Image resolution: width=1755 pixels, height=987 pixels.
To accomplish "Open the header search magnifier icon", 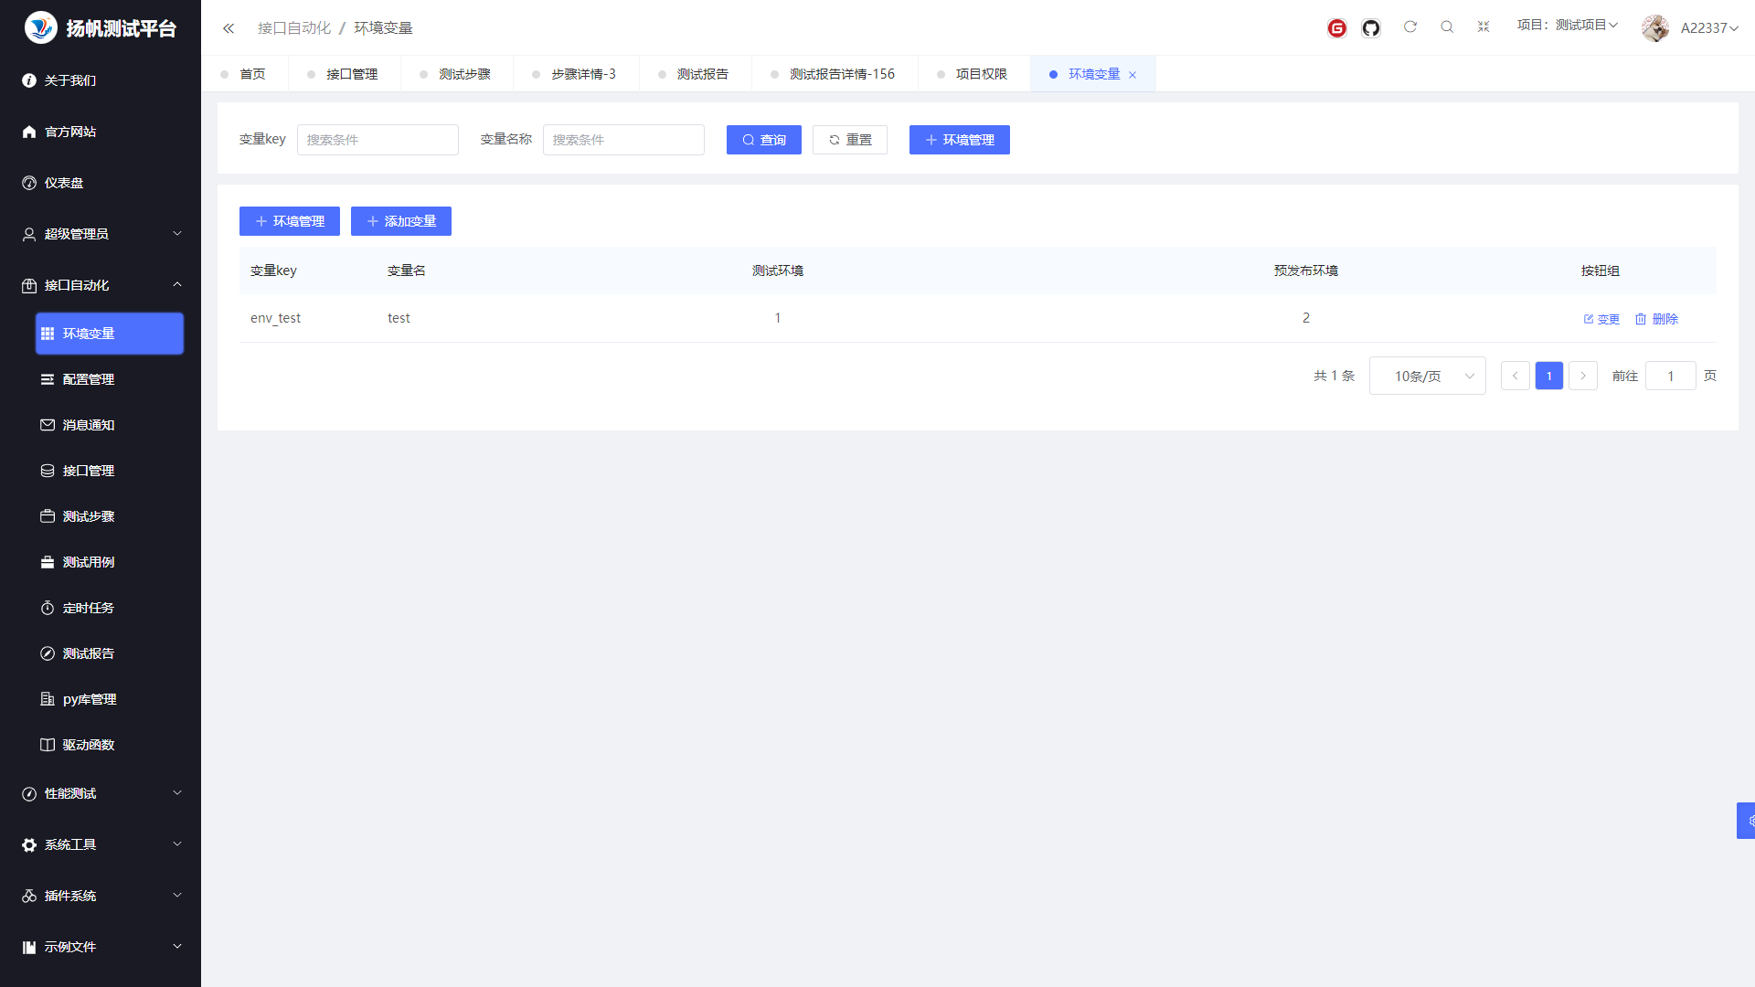I will pos(1446,27).
